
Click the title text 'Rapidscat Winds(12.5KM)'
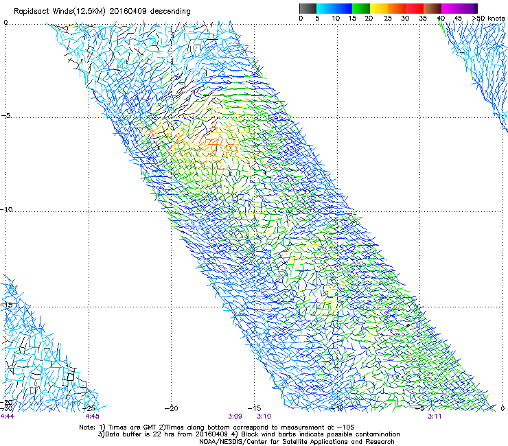point(60,12)
